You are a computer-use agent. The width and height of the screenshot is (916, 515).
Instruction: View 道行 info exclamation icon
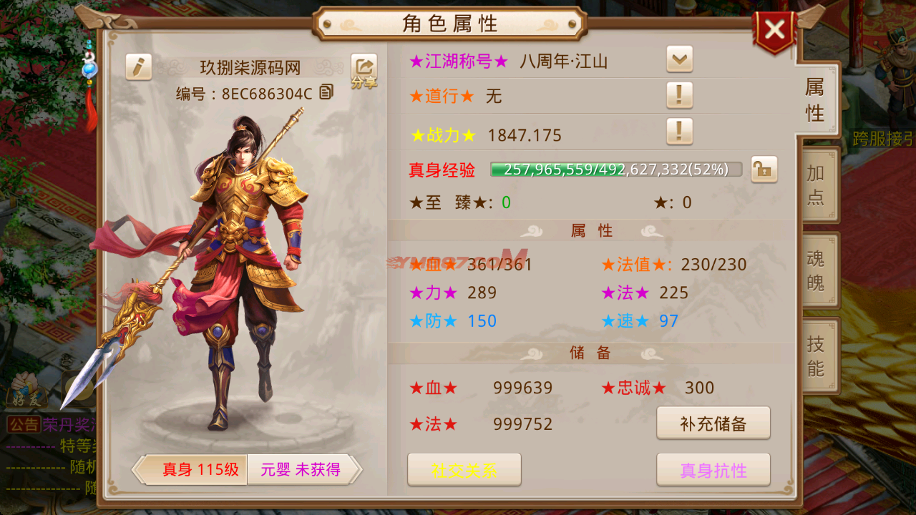click(679, 94)
